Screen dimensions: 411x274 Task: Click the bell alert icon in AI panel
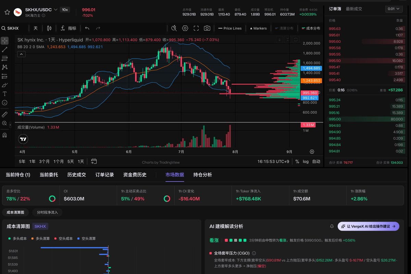pyautogui.click(x=332, y=226)
